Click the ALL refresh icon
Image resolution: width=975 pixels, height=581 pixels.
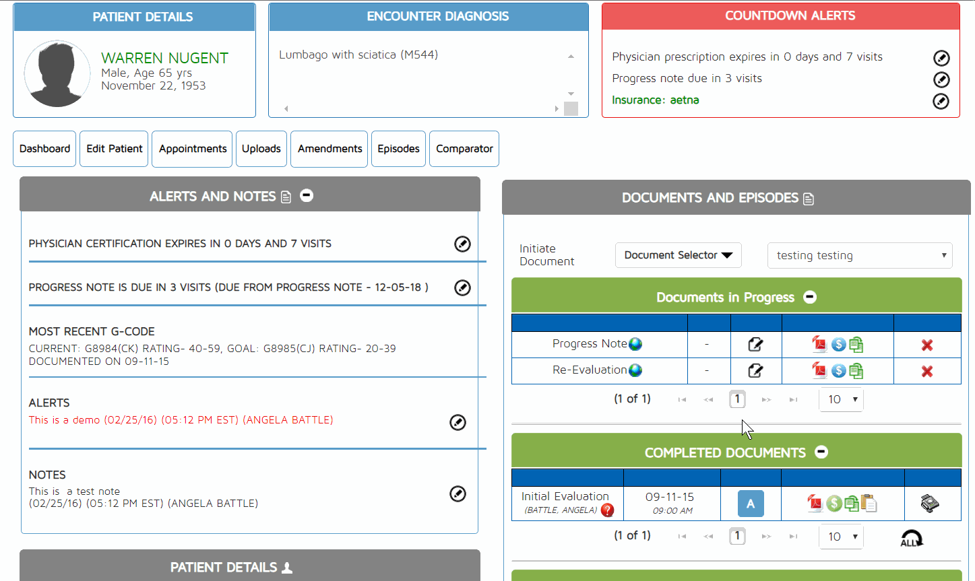(x=911, y=538)
